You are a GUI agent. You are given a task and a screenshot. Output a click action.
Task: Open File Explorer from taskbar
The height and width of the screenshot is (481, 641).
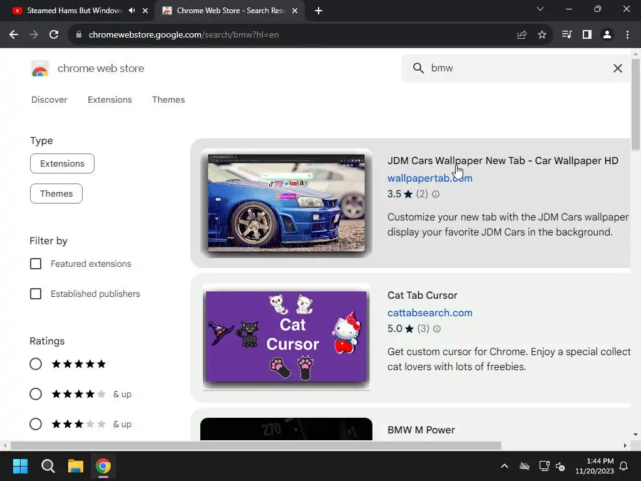(76, 466)
